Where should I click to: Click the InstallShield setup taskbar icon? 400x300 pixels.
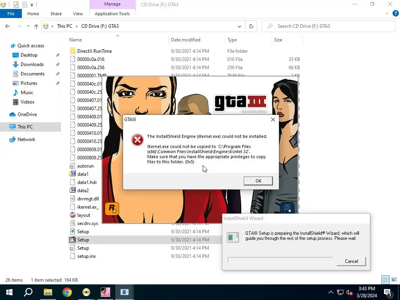tap(125, 292)
